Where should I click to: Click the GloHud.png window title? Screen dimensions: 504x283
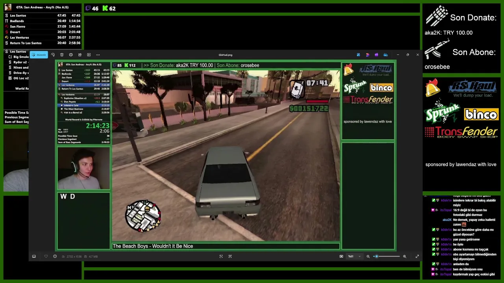pos(226,55)
